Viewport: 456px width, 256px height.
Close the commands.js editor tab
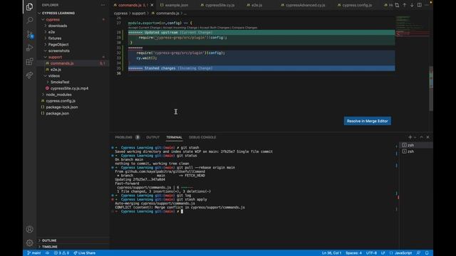tap(152, 5)
